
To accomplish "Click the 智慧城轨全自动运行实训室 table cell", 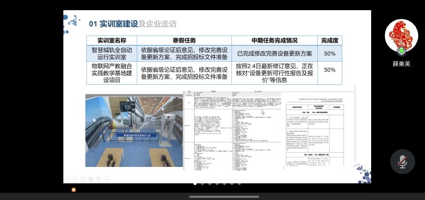I will point(111,53).
